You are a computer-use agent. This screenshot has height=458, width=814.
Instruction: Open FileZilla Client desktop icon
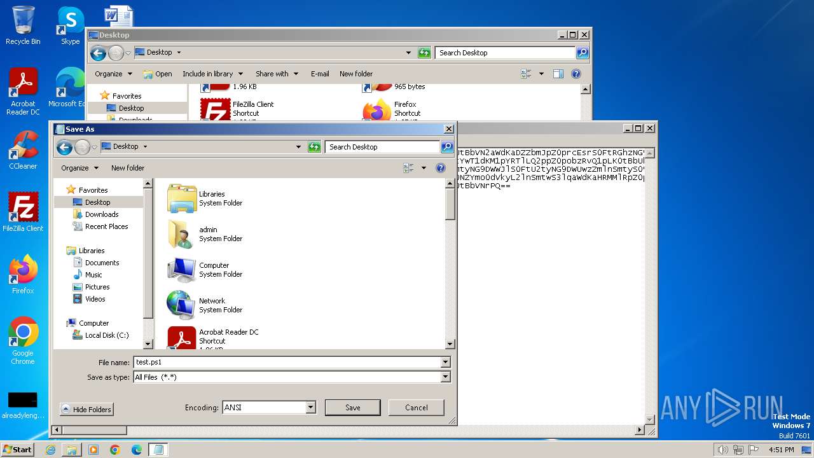point(23,212)
